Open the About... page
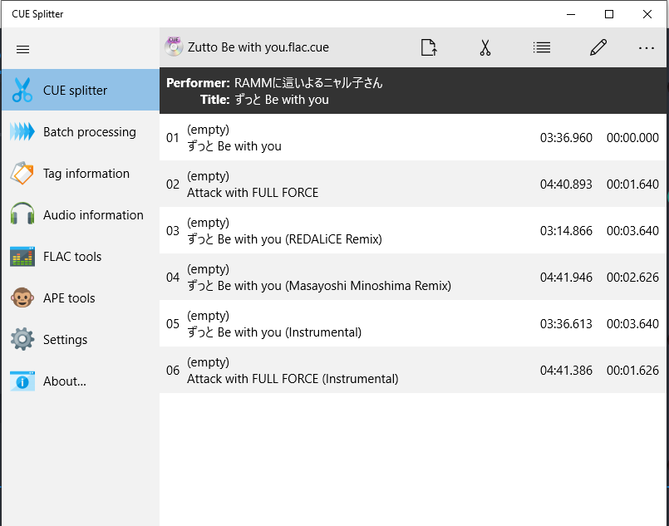Viewport: 669px width, 526px height. point(80,381)
